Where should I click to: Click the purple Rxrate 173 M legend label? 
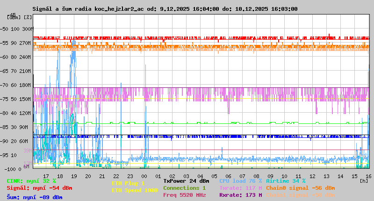coord(240,195)
